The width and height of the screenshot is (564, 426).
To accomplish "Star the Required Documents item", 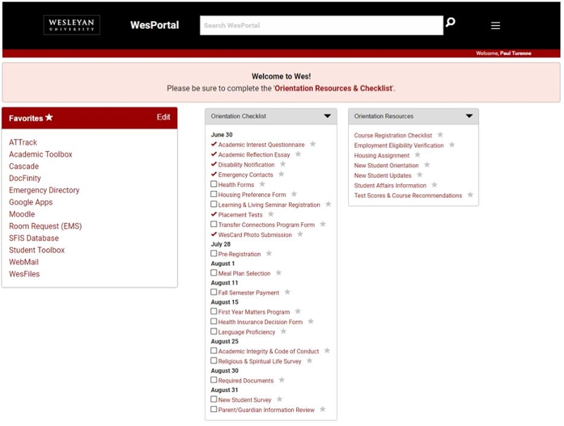I will [281, 379].
